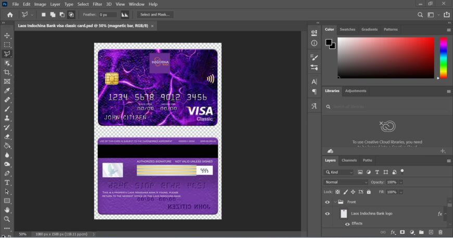Select the Eyedropper tool
This screenshot has height=238, width=453.
(x=7, y=90)
